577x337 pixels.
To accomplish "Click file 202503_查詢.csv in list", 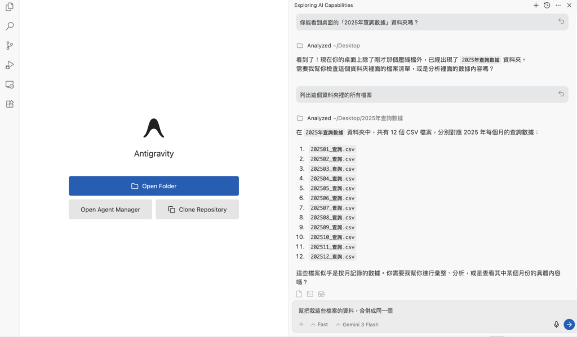I will (x=332, y=169).
